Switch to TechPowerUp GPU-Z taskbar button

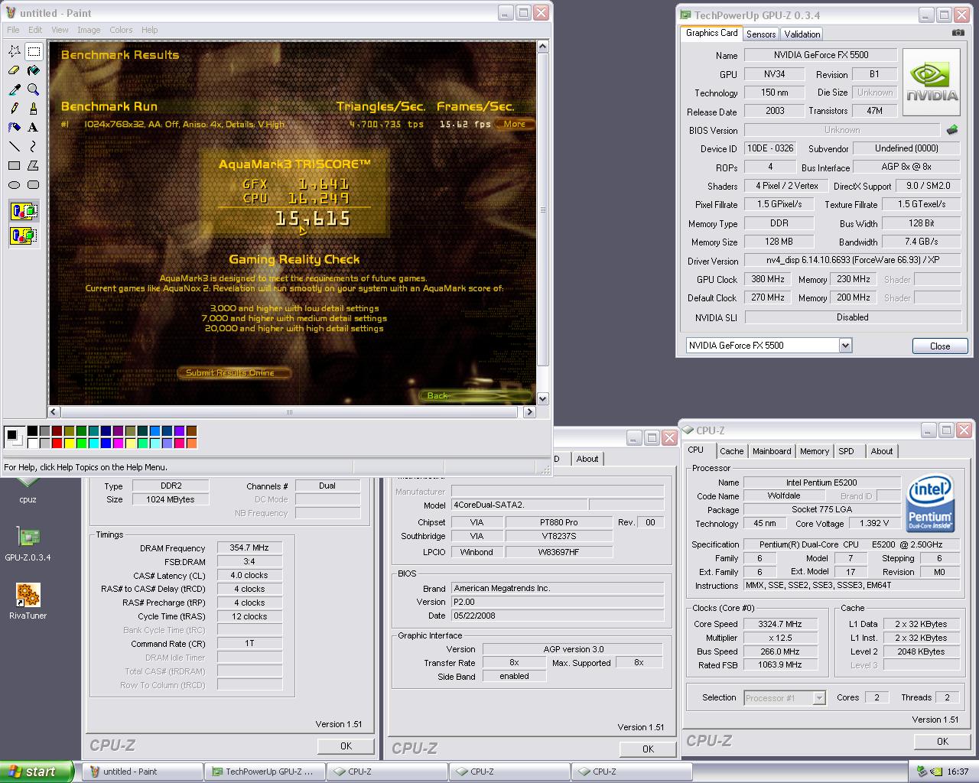265,772
